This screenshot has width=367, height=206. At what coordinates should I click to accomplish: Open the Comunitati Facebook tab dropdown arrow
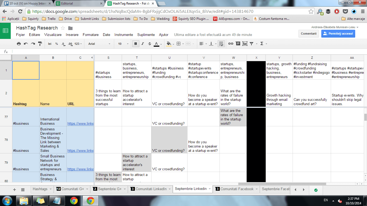click(x=256, y=189)
